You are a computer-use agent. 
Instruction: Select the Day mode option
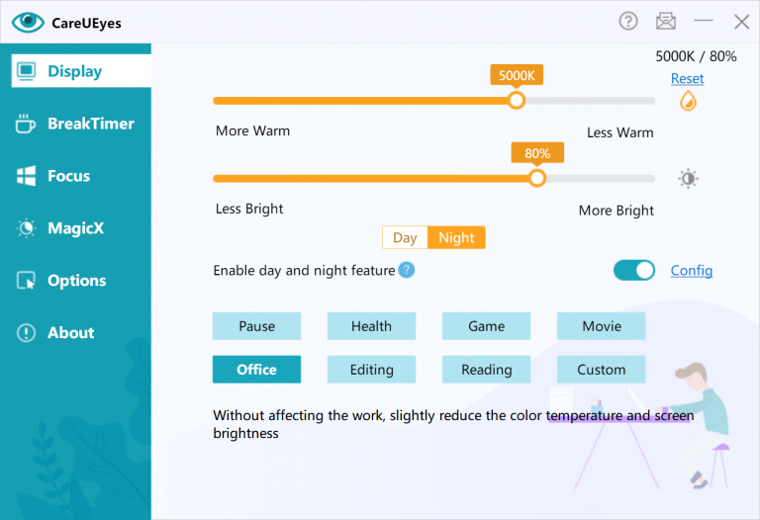pos(405,237)
